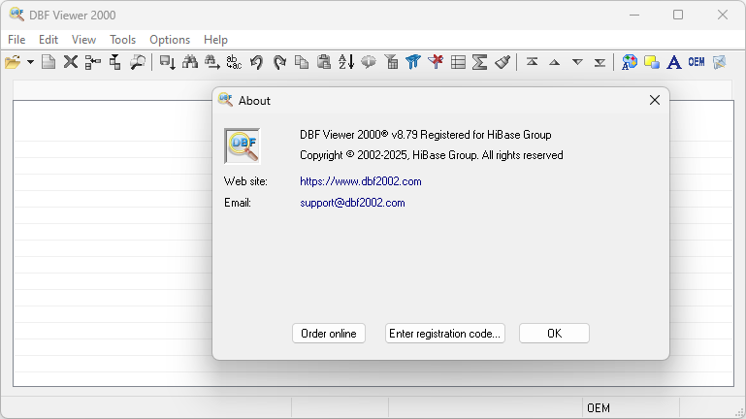Close the About dialog with X
Viewport: 746px width, 419px height.
click(655, 100)
